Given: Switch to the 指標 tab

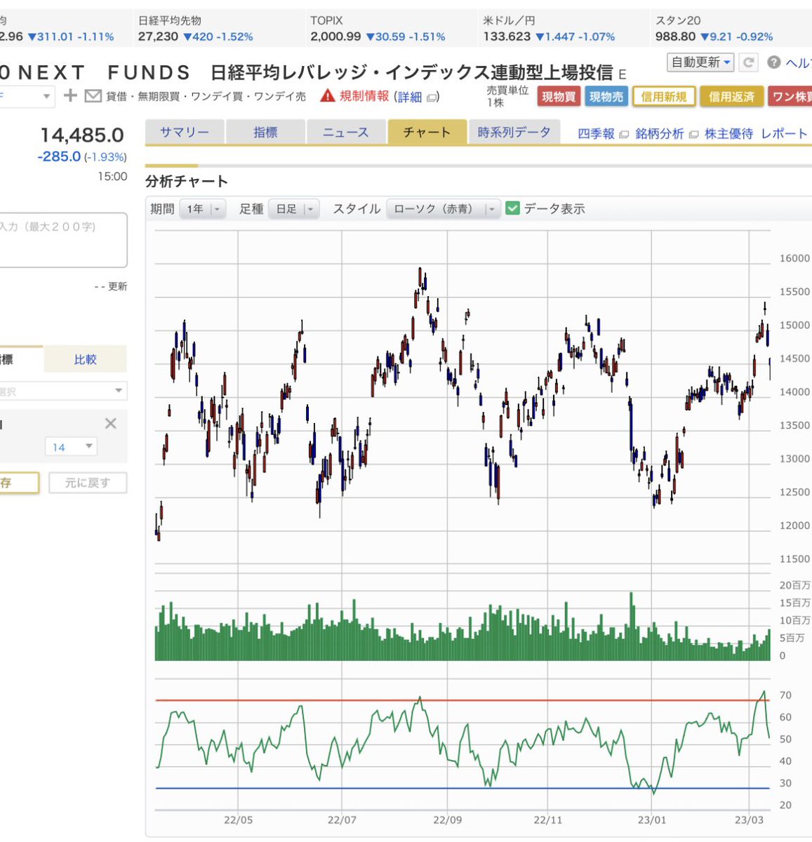Looking at the screenshot, I should coord(265,132).
